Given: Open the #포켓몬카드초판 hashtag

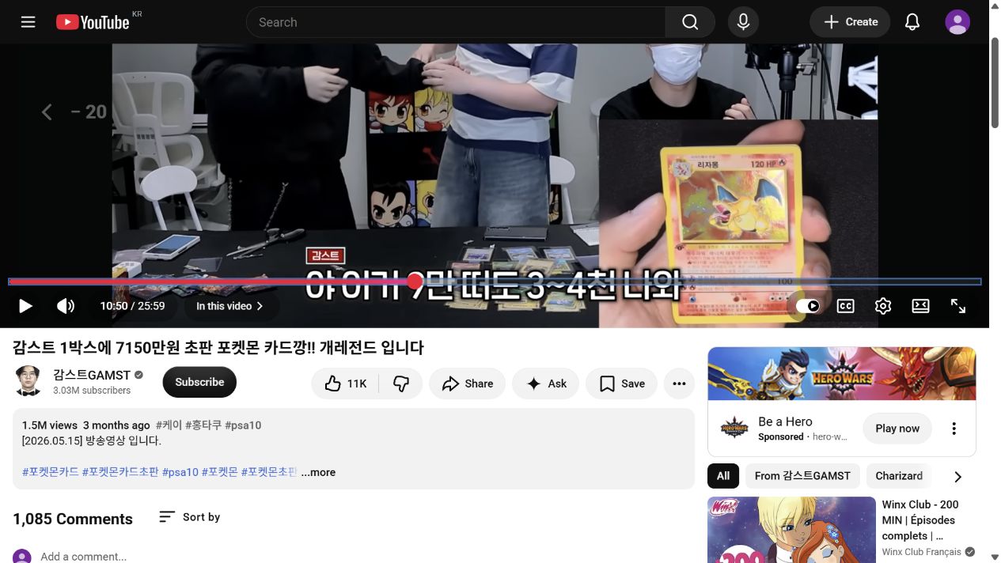Looking at the screenshot, I should (x=120, y=472).
